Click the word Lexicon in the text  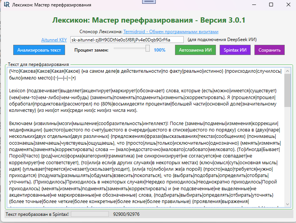click(x=17, y=91)
